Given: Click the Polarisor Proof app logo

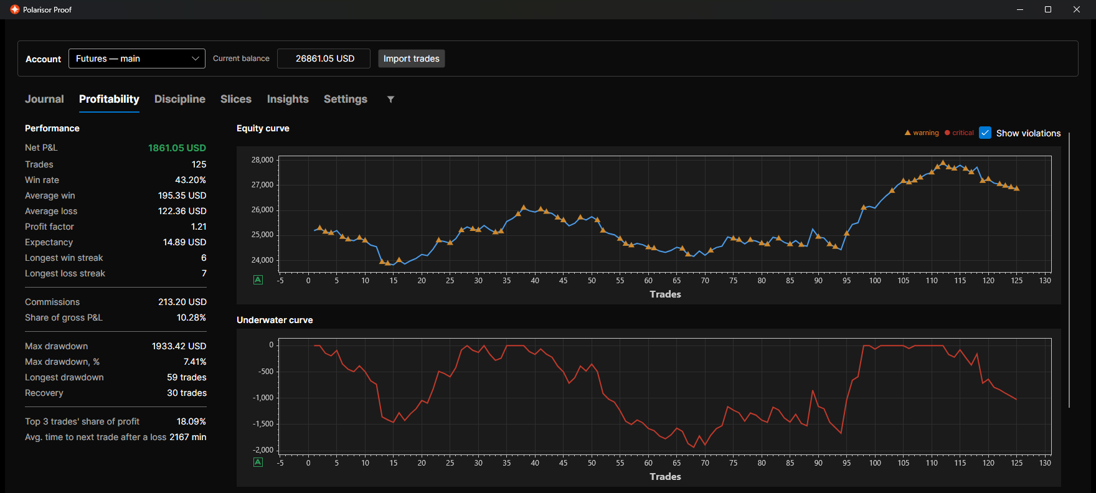Looking at the screenshot, I should (15, 9).
